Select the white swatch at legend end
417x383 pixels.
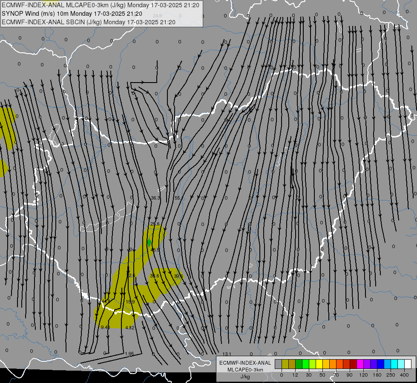click(408, 364)
